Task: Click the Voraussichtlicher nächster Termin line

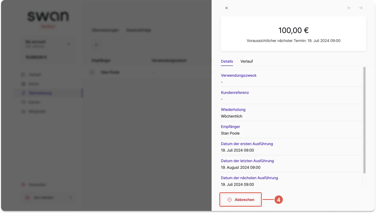Action: point(294,41)
